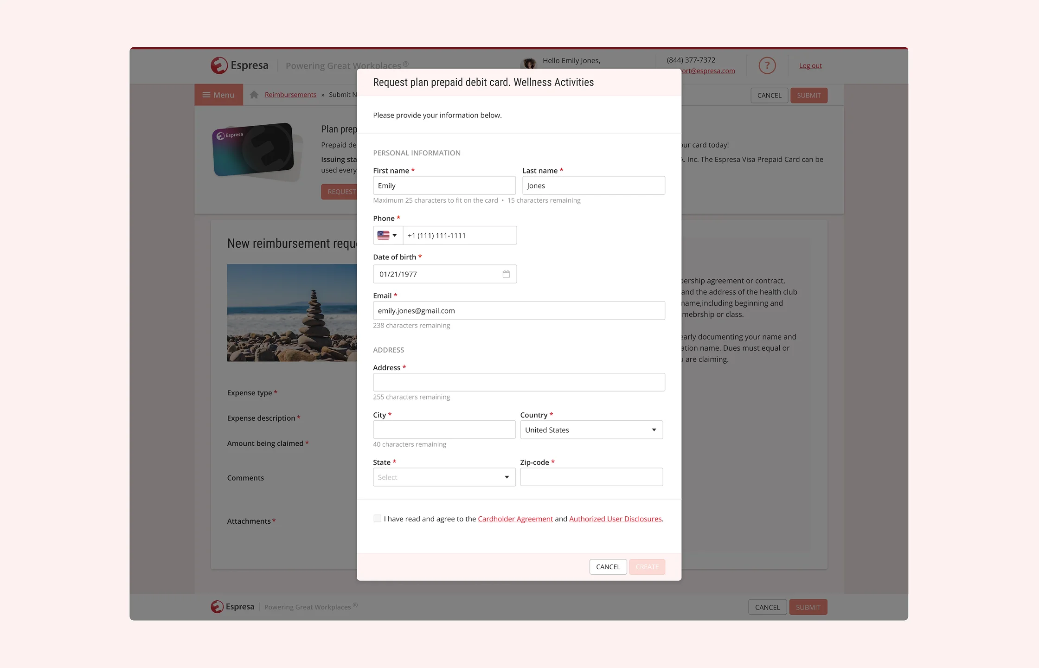Open the date picker calendar icon
The width and height of the screenshot is (1039, 668).
[506, 274]
